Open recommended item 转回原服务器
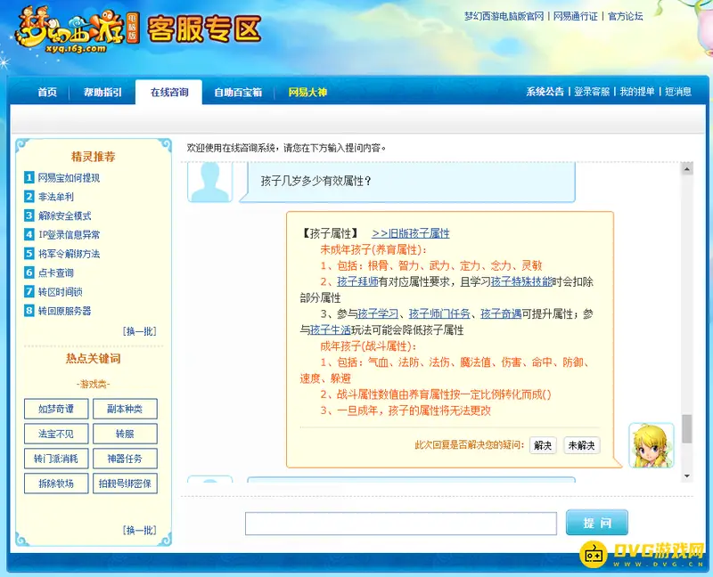Image resolution: width=713 pixels, height=577 pixels. pyautogui.click(x=64, y=312)
